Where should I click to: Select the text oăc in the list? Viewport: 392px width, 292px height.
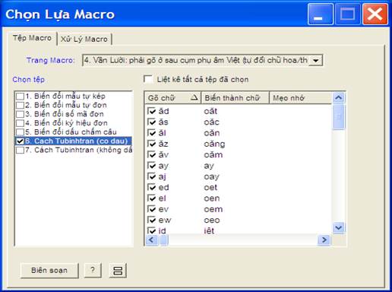click(x=211, y=122)
